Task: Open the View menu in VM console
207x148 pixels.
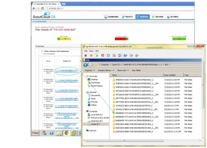Action: pyautogui.click(x=91, y=51)
